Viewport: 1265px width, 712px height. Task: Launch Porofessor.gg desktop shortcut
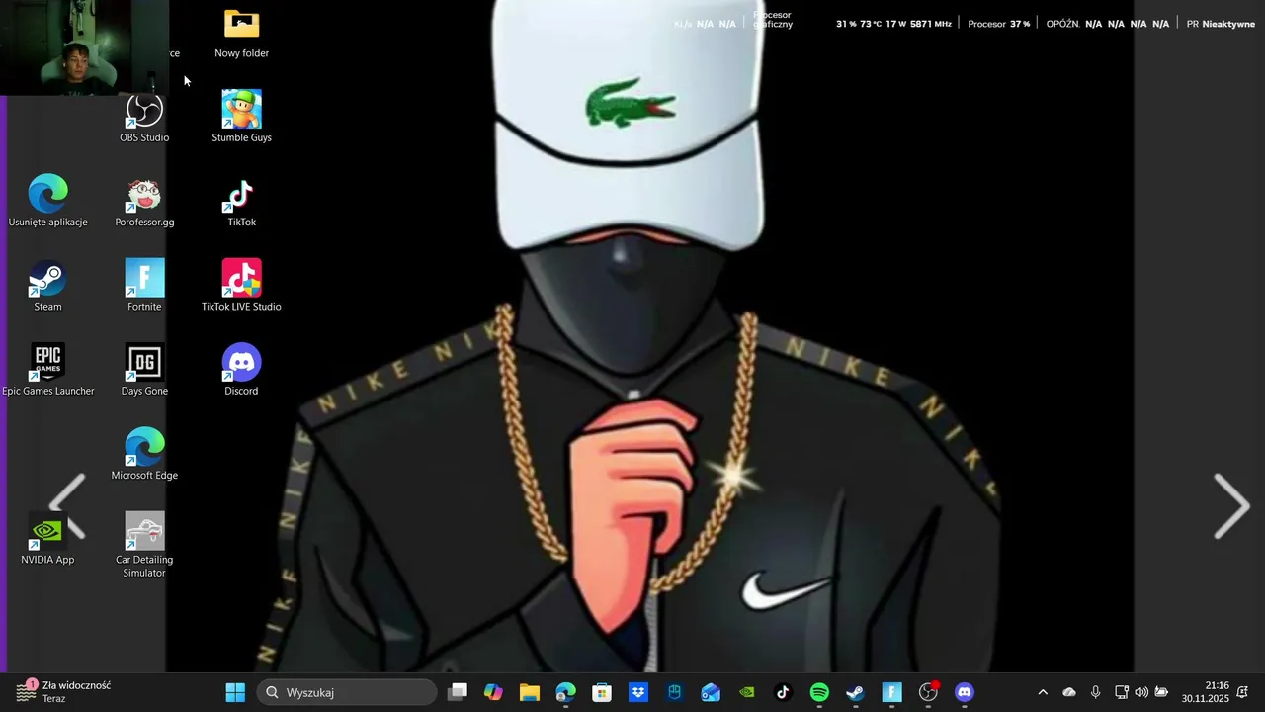coord(144,203)
